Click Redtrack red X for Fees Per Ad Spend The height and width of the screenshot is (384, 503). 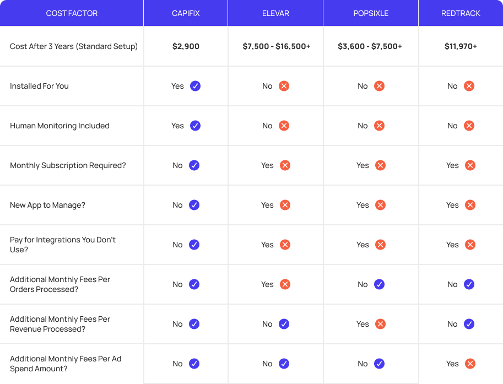(x=470, y=364)
